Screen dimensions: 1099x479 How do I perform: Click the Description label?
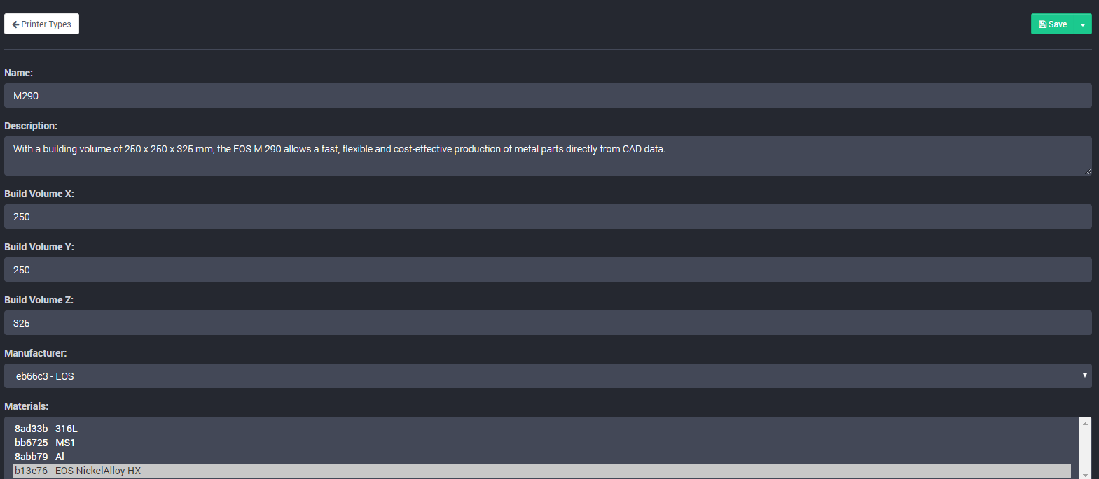coord(31,126)
